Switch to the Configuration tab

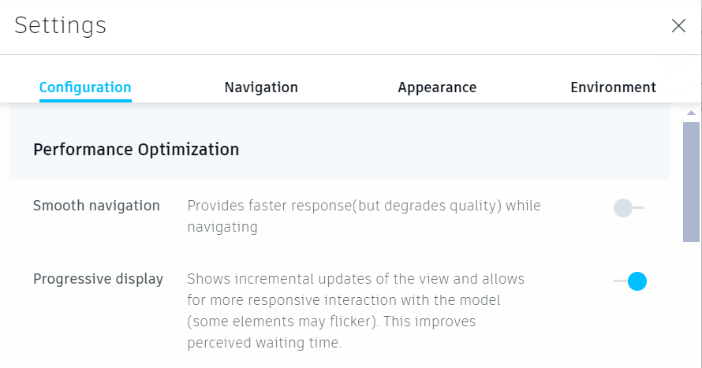[85, 87]
